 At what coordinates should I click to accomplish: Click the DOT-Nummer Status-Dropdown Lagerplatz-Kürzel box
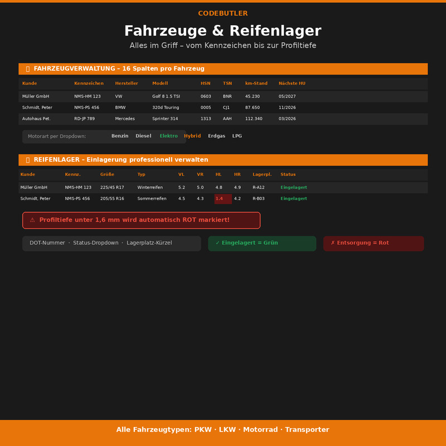[111, 244]
